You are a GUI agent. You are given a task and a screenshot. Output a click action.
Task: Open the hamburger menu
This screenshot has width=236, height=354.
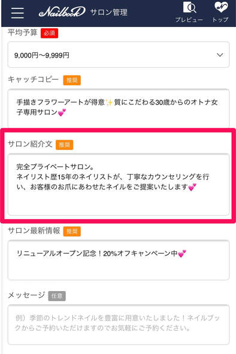point(17,13)
